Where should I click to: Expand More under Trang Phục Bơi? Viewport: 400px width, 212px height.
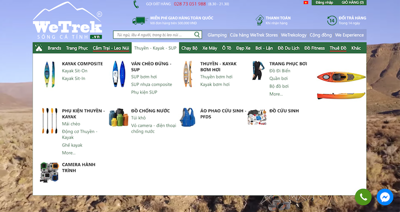tap(276, 94)
